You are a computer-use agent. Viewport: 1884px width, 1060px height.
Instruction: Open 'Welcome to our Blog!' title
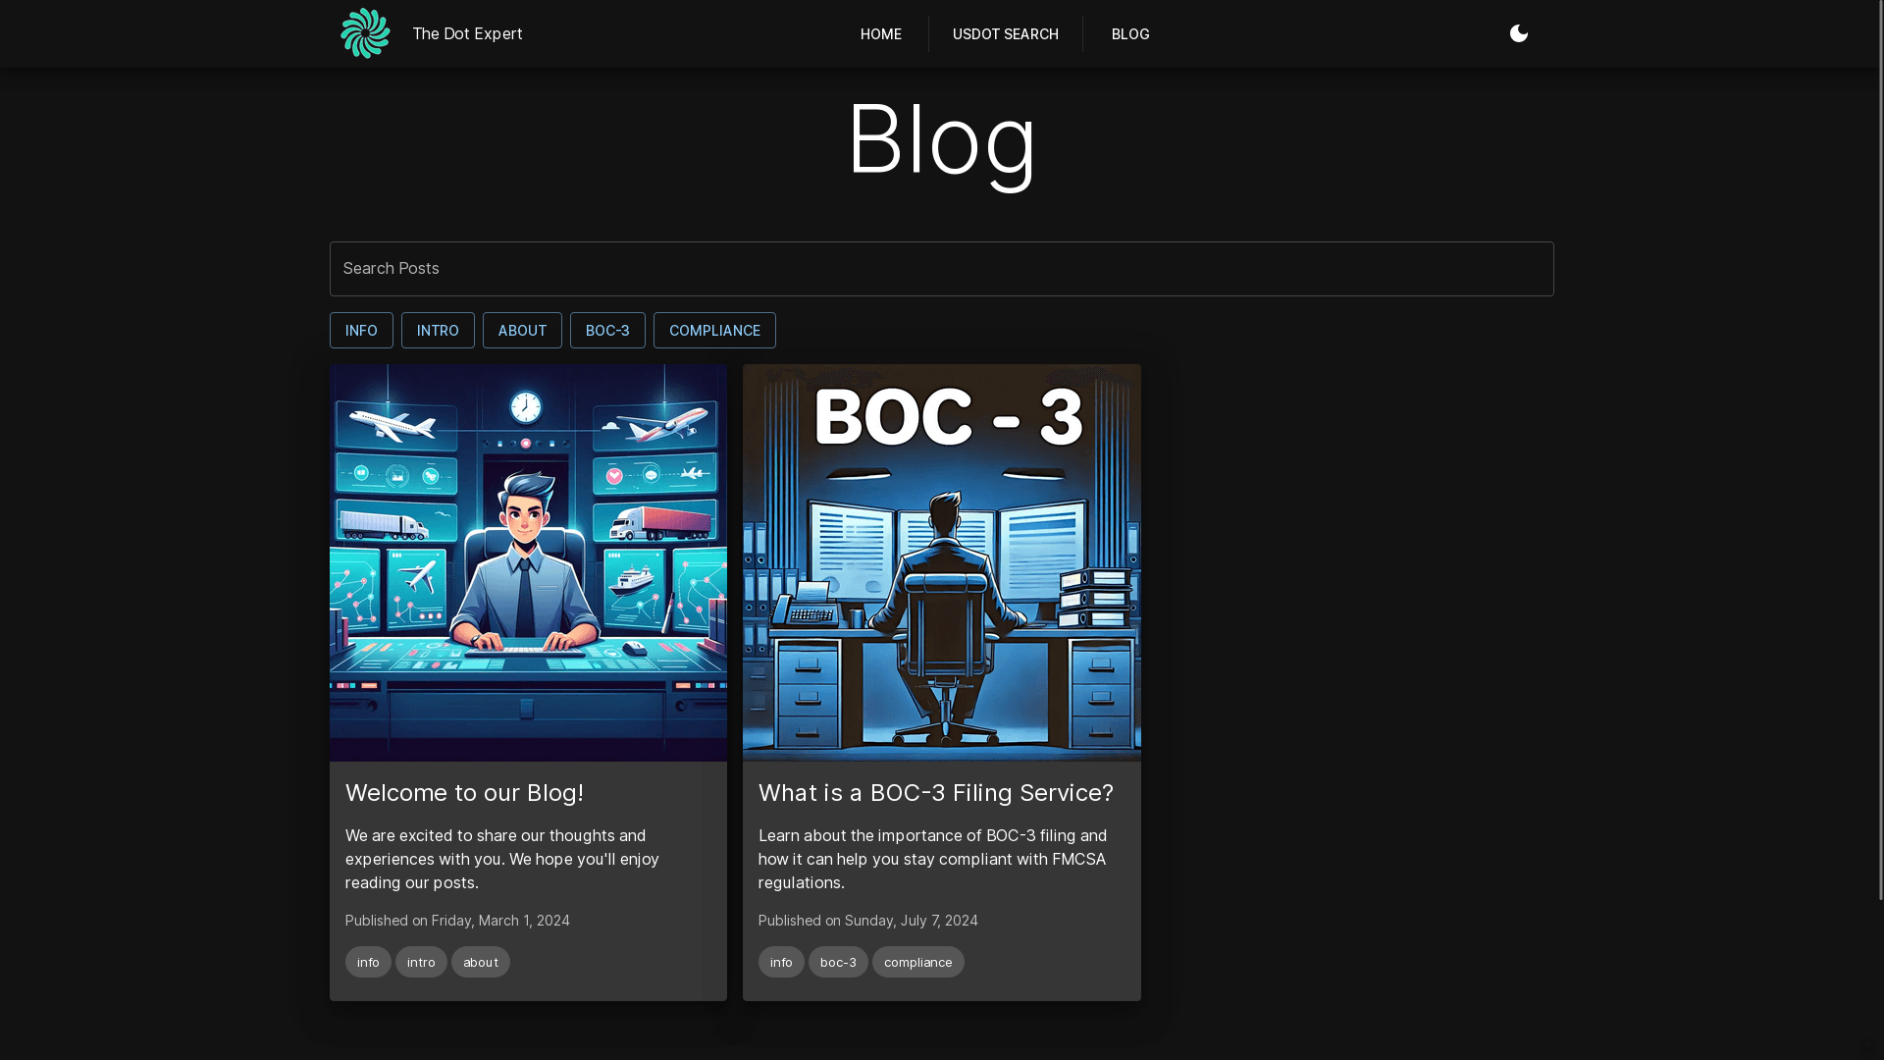(464, 793)
